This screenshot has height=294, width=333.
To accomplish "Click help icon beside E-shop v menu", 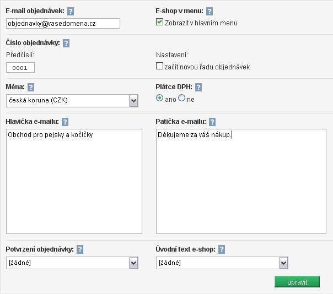I will (210, 11).
